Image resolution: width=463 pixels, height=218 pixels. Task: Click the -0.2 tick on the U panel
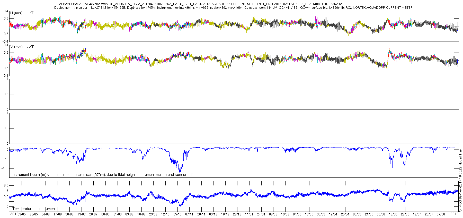click(5, 34)
